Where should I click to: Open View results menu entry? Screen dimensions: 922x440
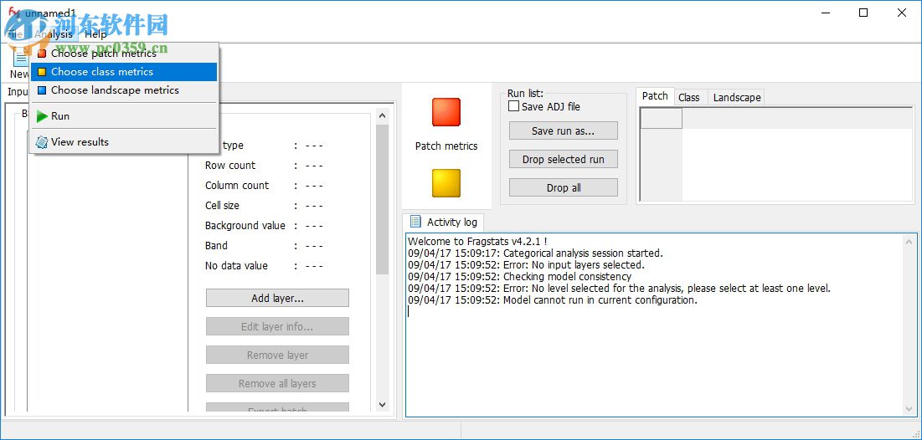pyautogui.click(x=123, y=141)
